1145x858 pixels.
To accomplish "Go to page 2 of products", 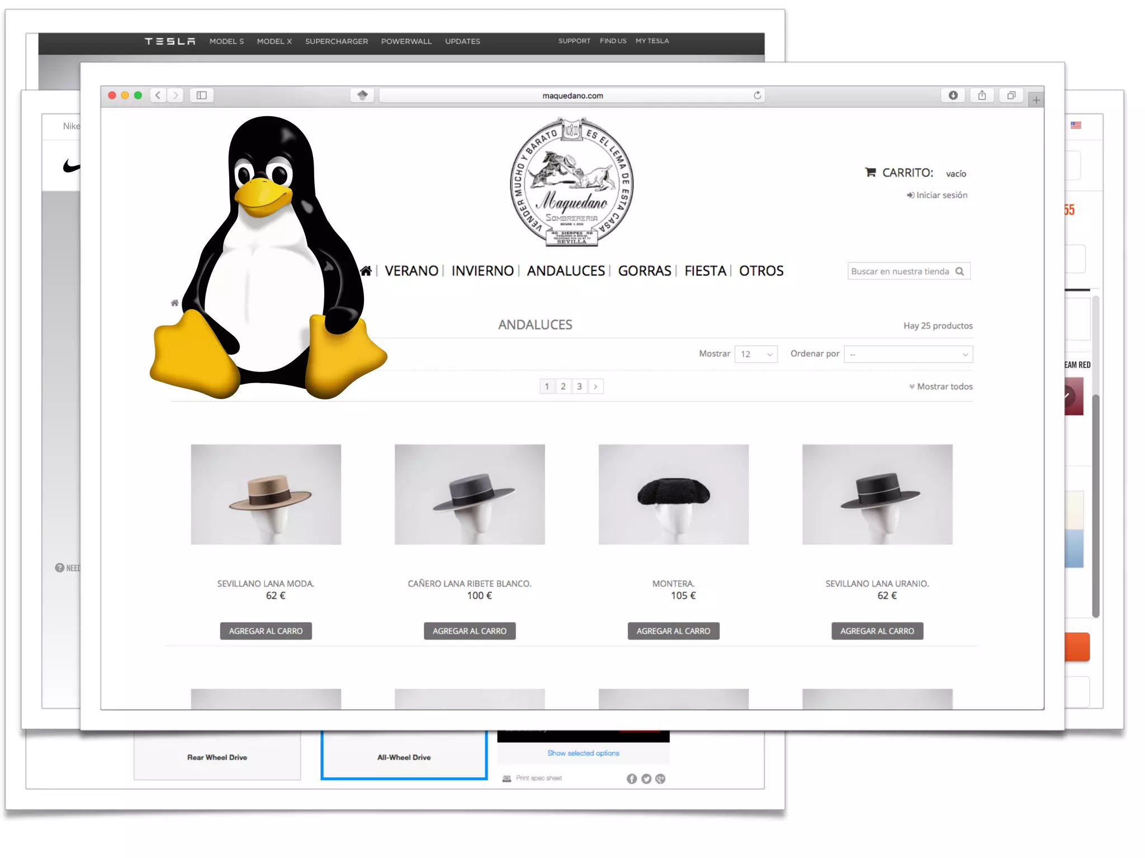I will (x=563, y=387).
